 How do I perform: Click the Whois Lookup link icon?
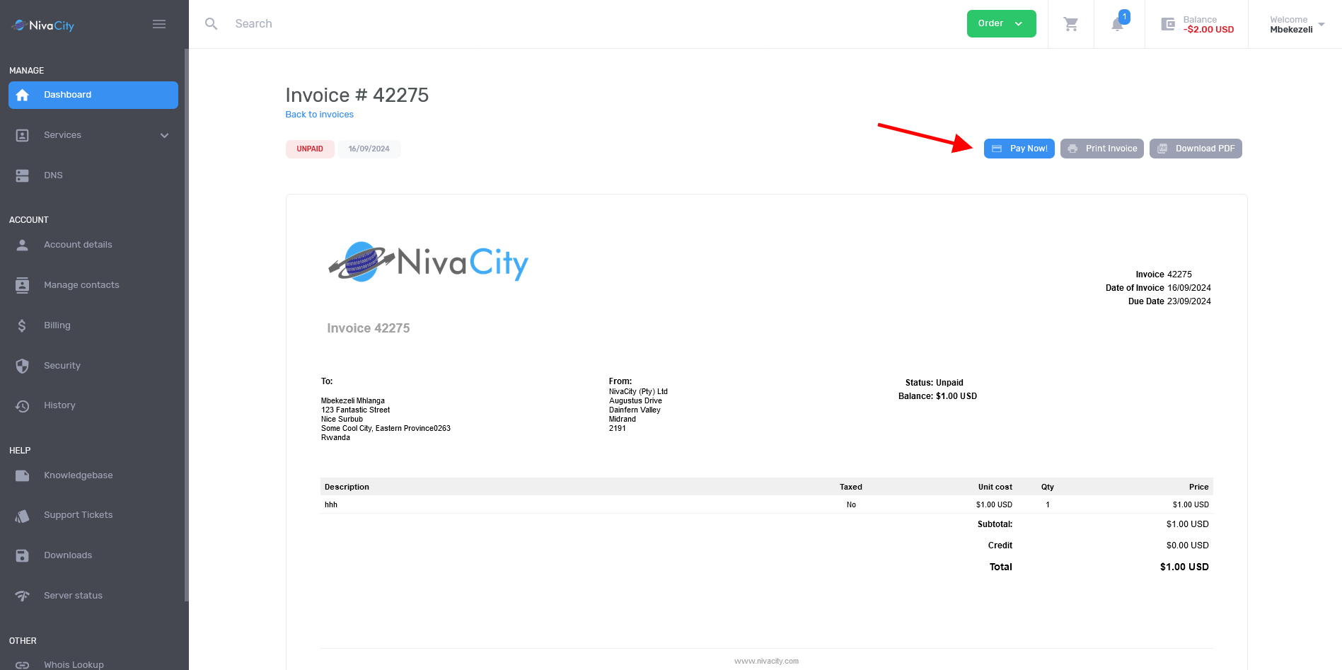point(23,665)
